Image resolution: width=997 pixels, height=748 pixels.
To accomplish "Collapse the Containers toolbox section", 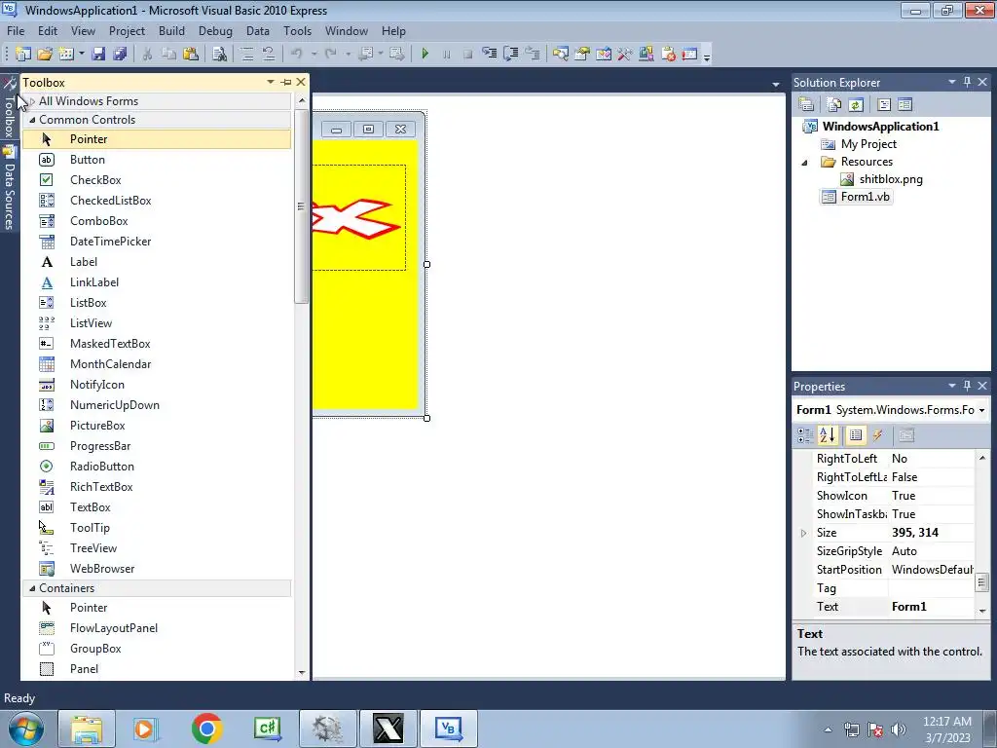I will [32, 588].
